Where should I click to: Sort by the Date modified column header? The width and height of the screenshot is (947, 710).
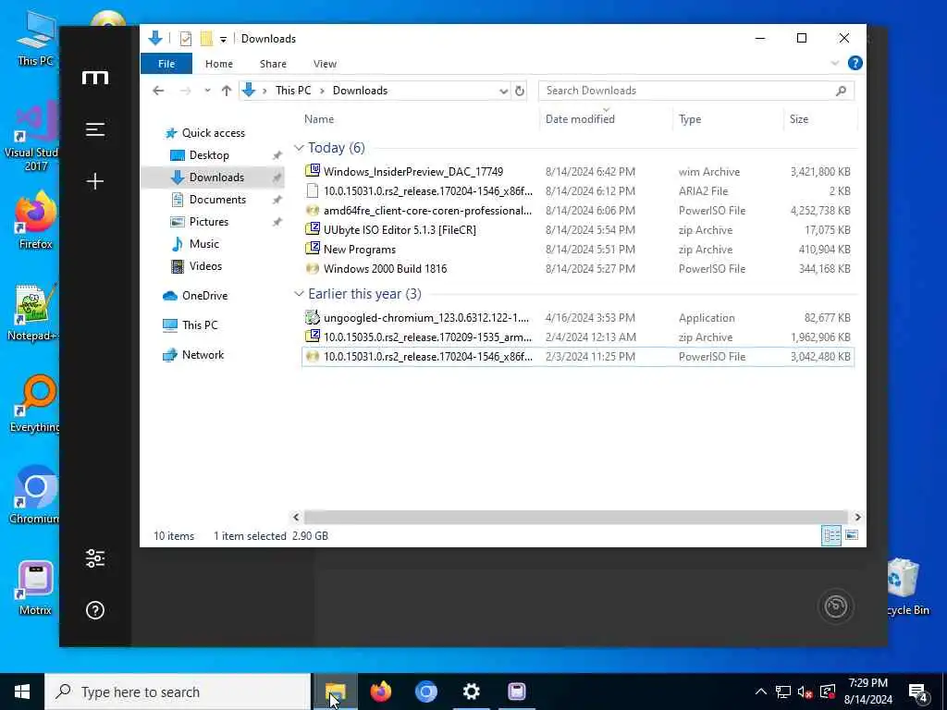tap(606, 119)
